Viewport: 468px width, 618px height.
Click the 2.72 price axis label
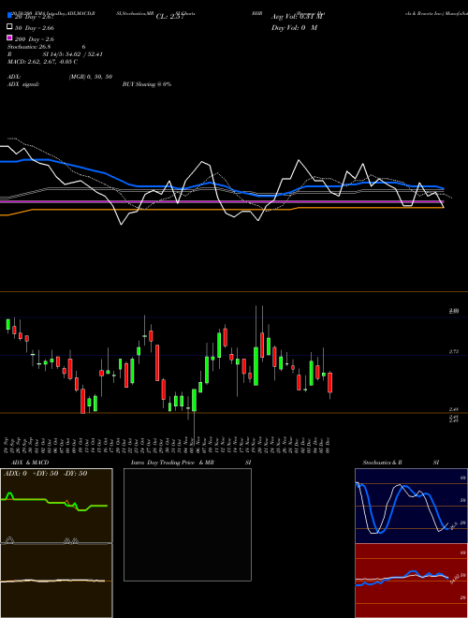(x=453, y=351)
